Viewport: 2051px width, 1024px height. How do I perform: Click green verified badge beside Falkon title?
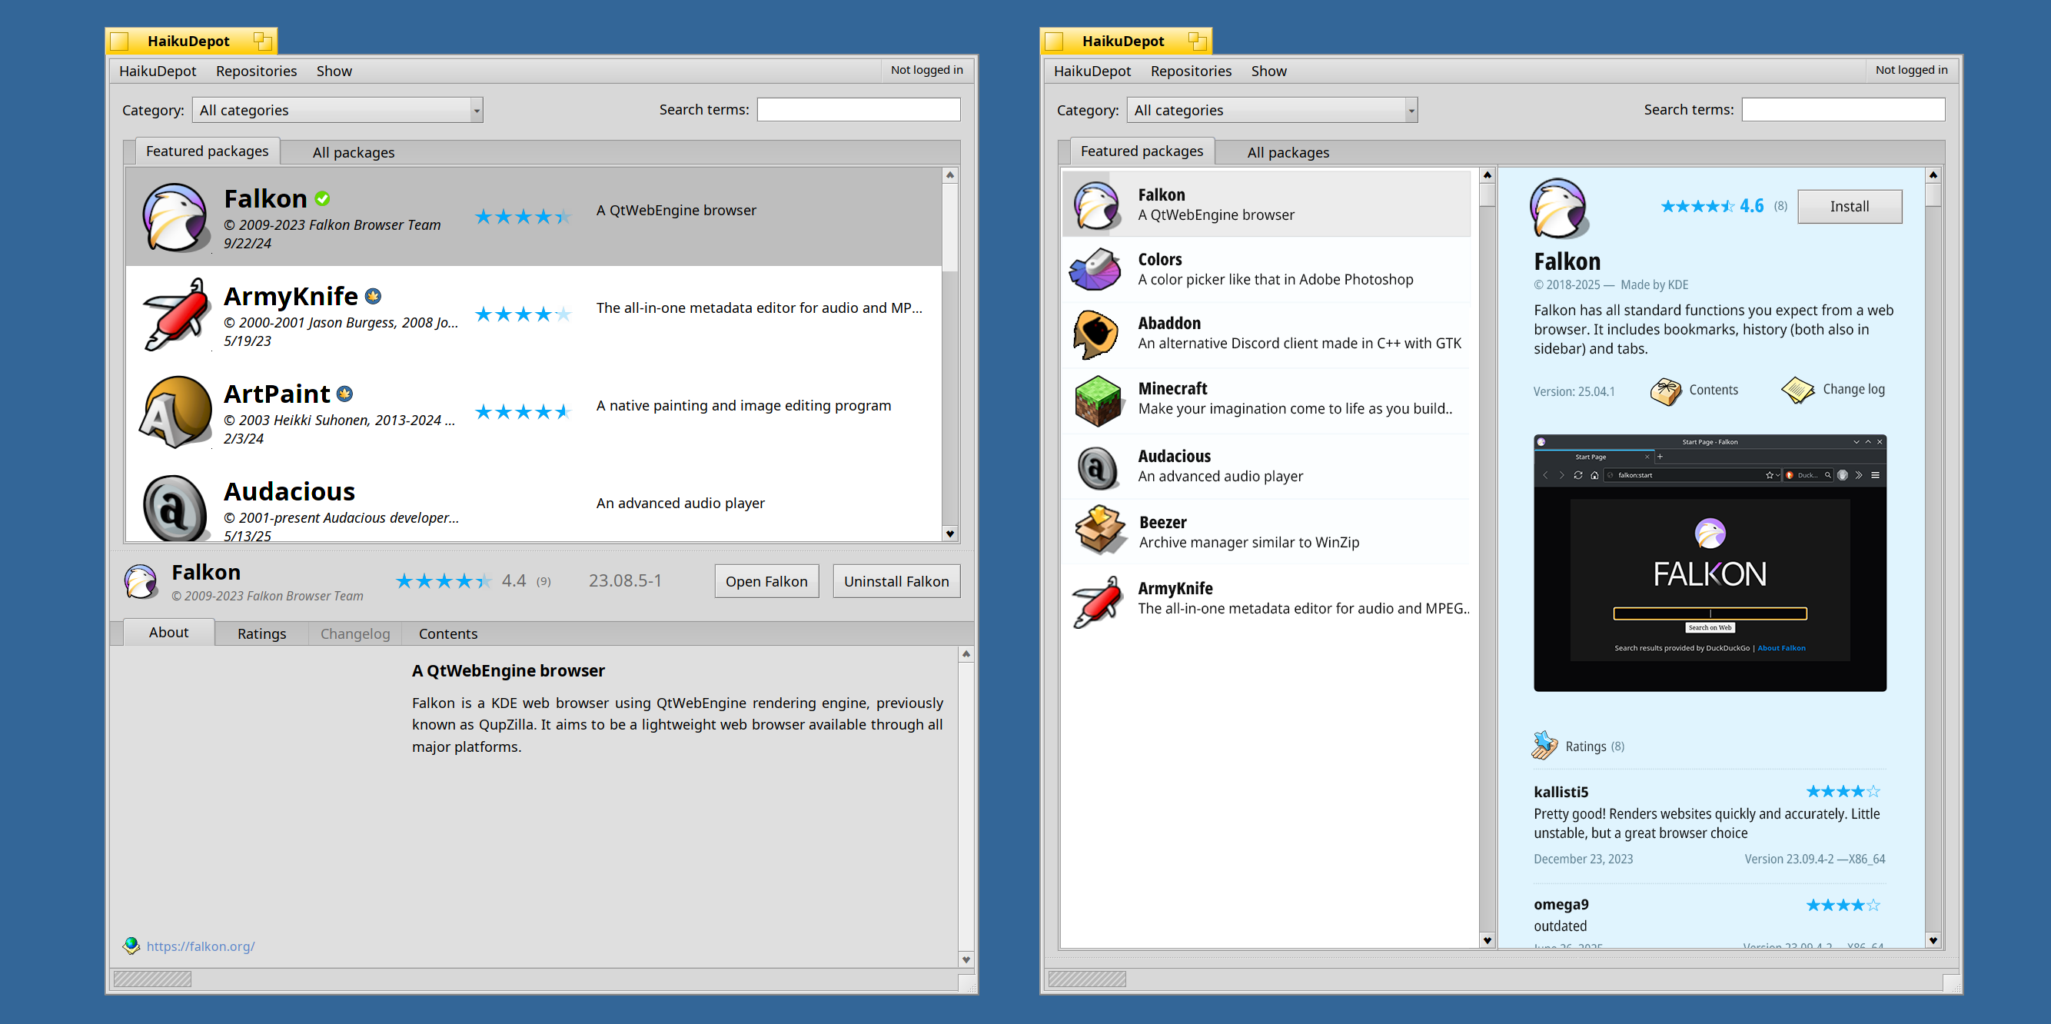(x=322, y=198)
